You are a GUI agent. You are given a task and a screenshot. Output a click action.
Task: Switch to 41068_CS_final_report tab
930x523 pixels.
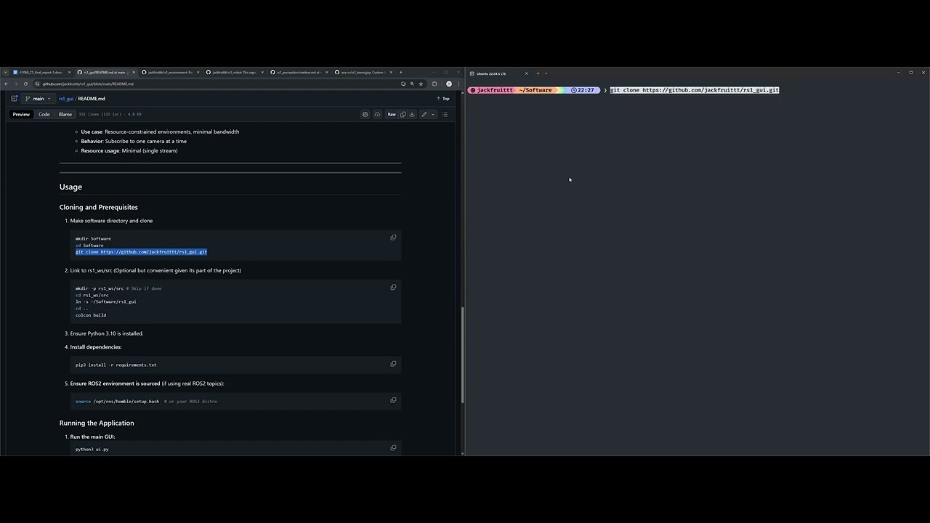click(x=40, y=72)
